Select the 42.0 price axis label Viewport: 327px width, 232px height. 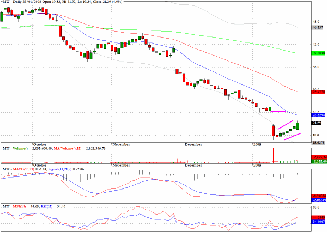(x=316, y=45)
